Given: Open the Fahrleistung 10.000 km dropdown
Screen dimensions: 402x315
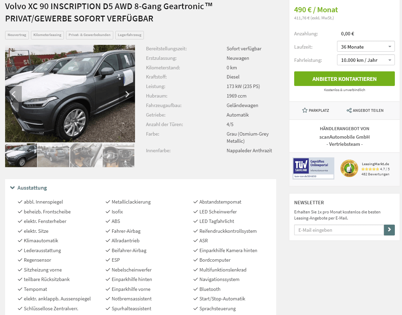Looking at the screenshot, I should [x=366, y=60].
